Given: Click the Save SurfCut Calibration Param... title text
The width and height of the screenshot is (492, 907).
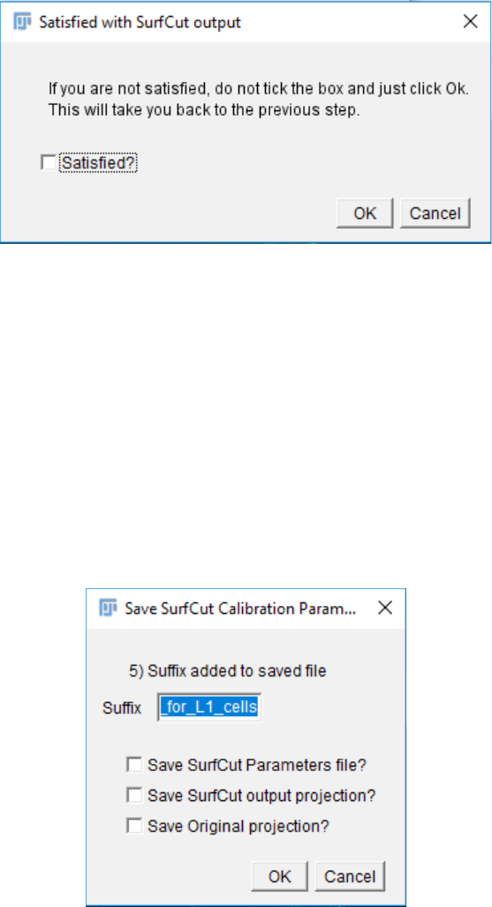Looking at the screenshot, I should [240, 608].
